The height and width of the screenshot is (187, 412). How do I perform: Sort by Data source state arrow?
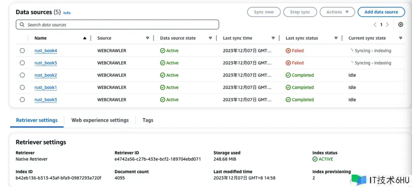(x=211, y=38)
